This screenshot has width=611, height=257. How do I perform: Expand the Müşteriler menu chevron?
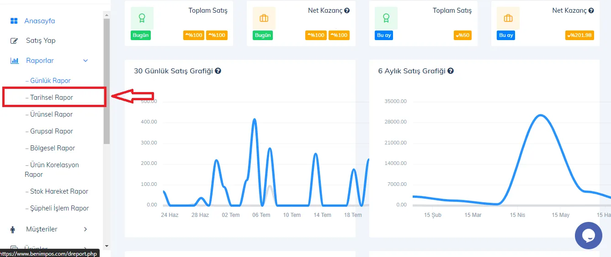[85, 229]
